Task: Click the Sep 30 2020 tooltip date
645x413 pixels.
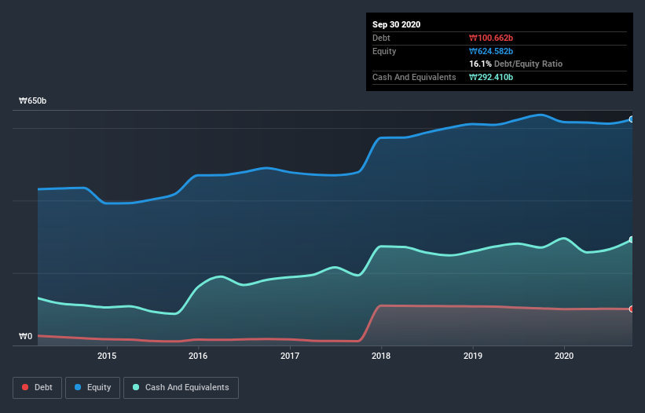Action: 396,24
